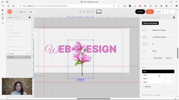Click the vertical tabs icon in left sidebar
The image size is (179, 100).
click(x=3, y=10)
